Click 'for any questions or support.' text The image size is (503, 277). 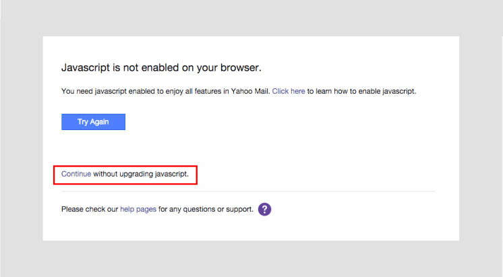[x=206, y=210]
